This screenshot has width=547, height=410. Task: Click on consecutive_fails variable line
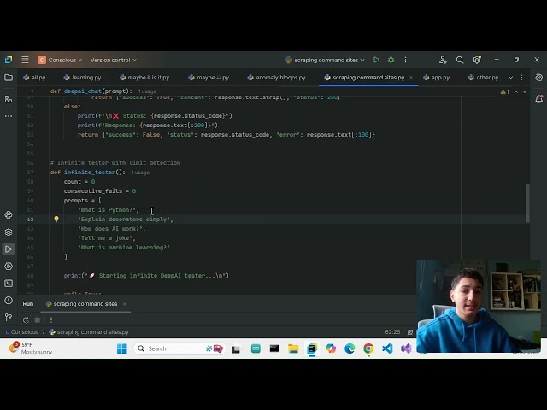point(100,191)
